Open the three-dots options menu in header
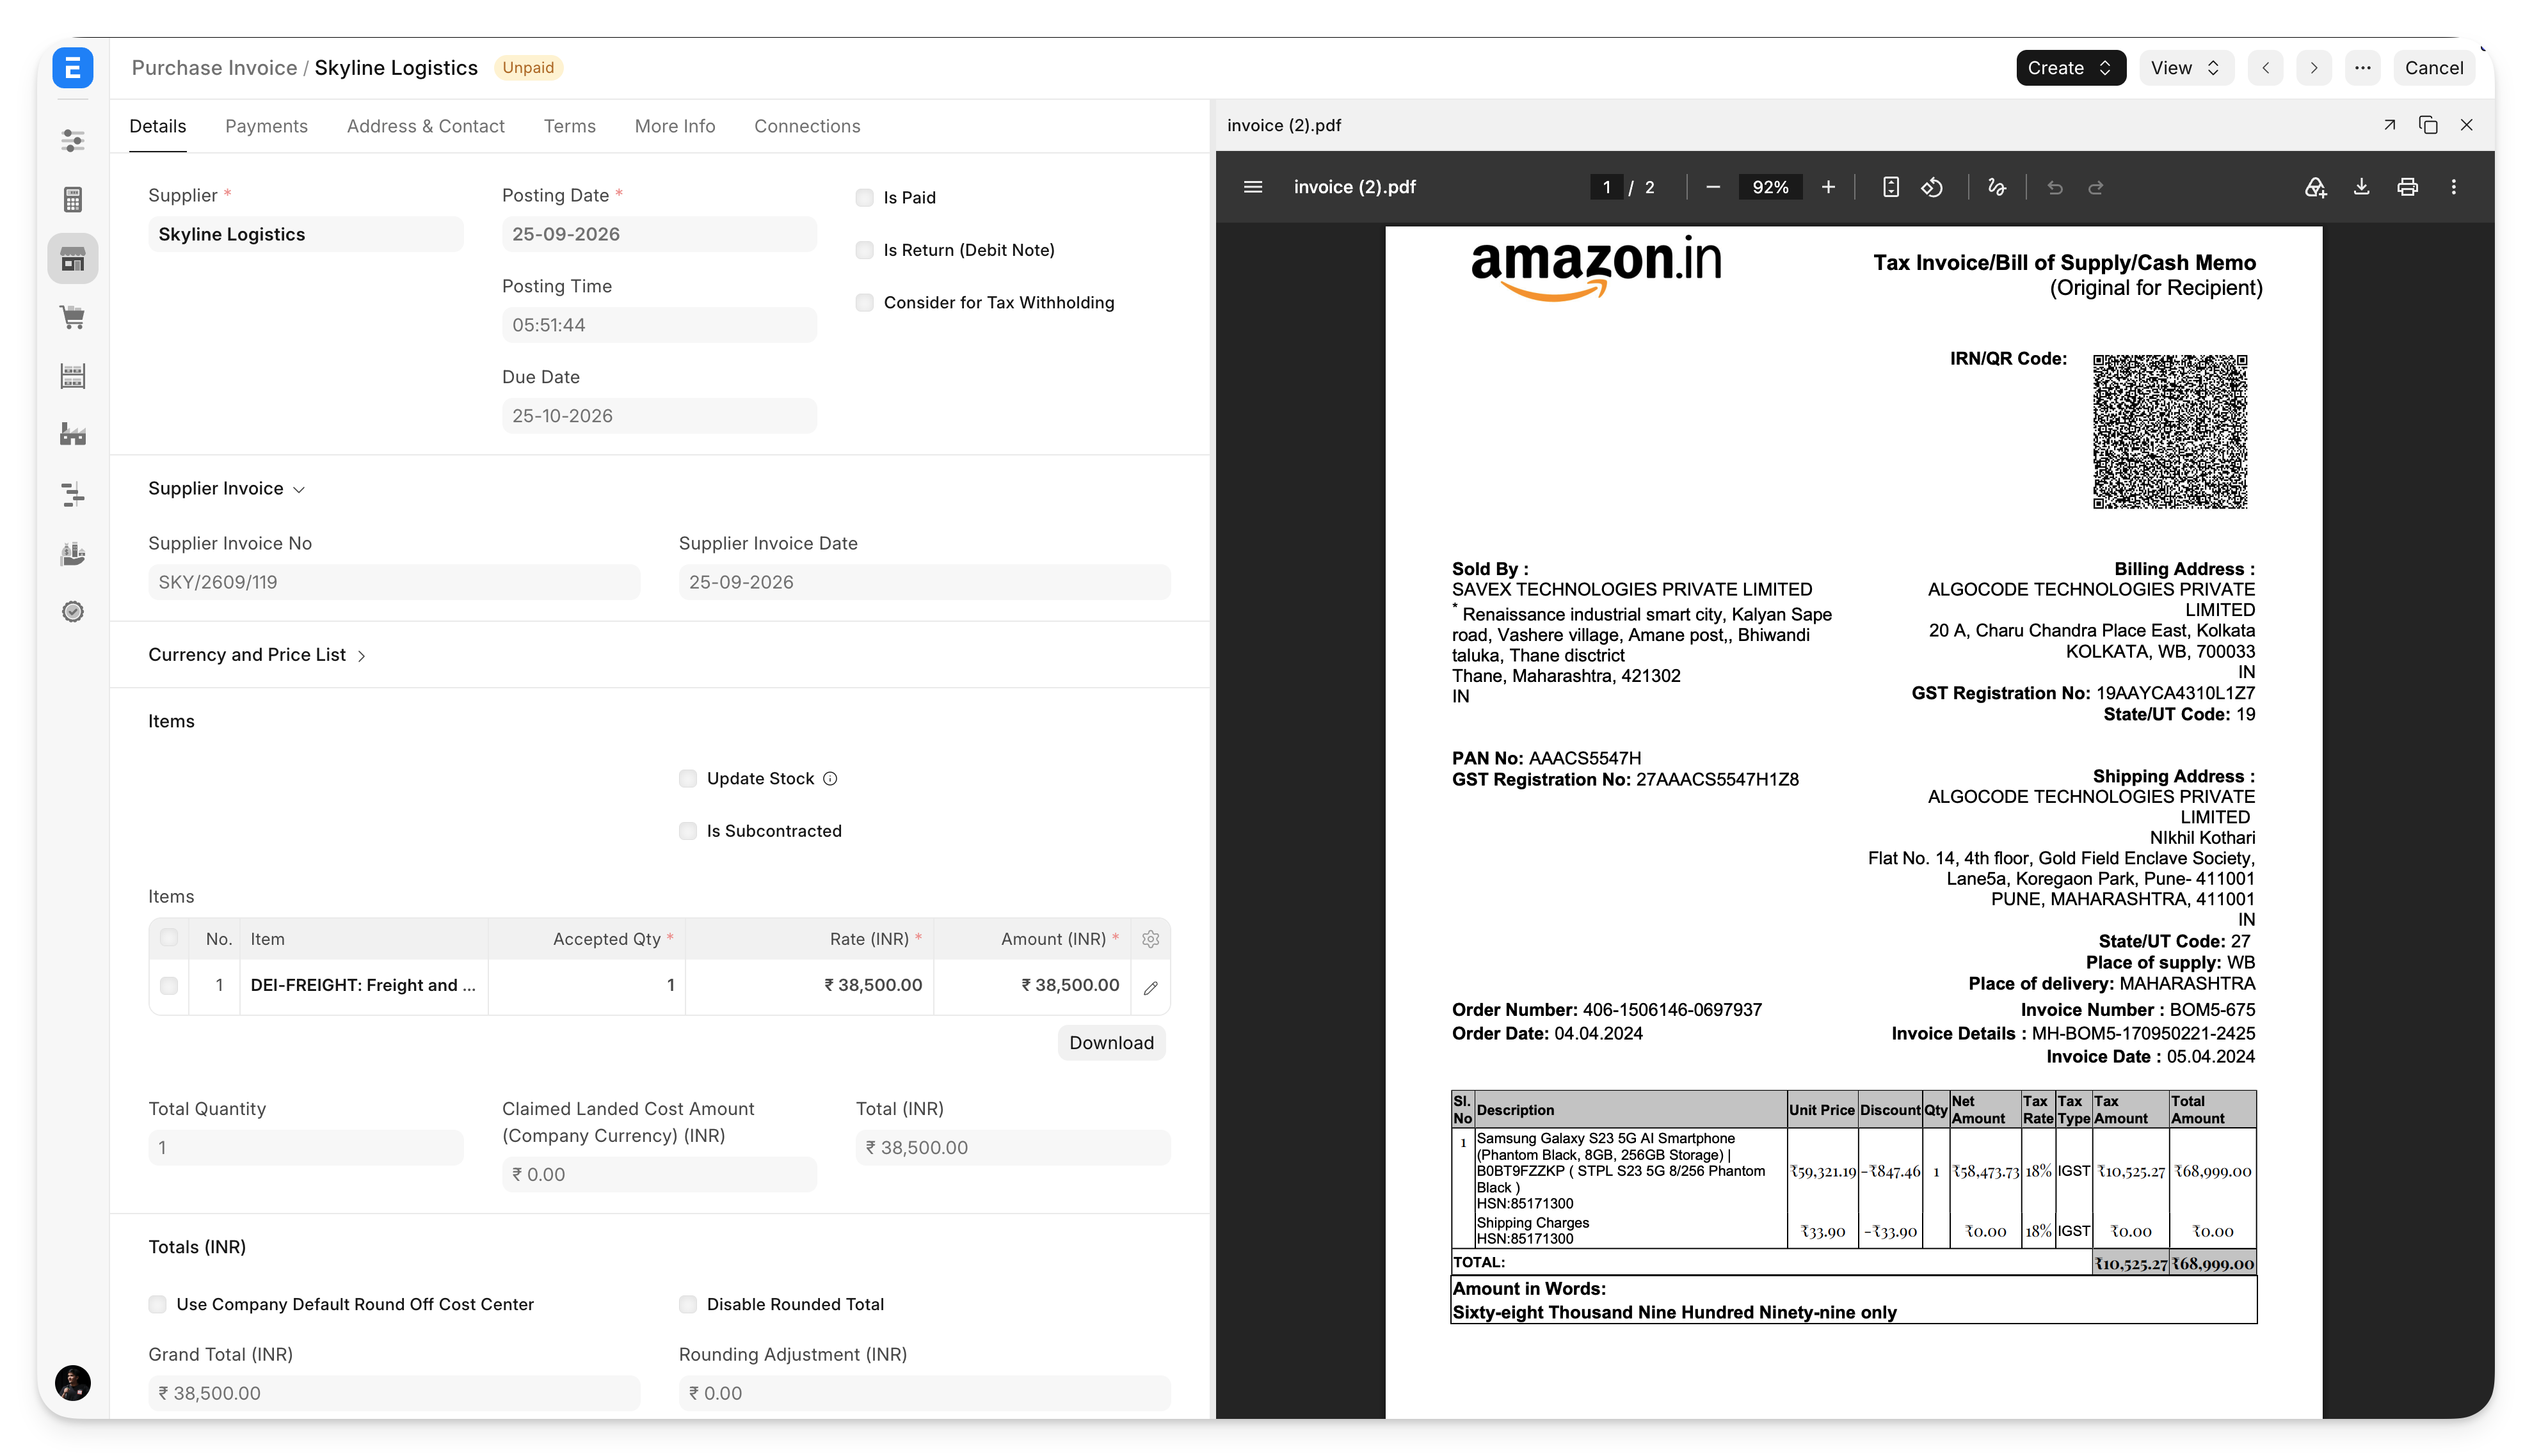Viewport: 2532px width, 1456px height. click(x=2362, y=68)
